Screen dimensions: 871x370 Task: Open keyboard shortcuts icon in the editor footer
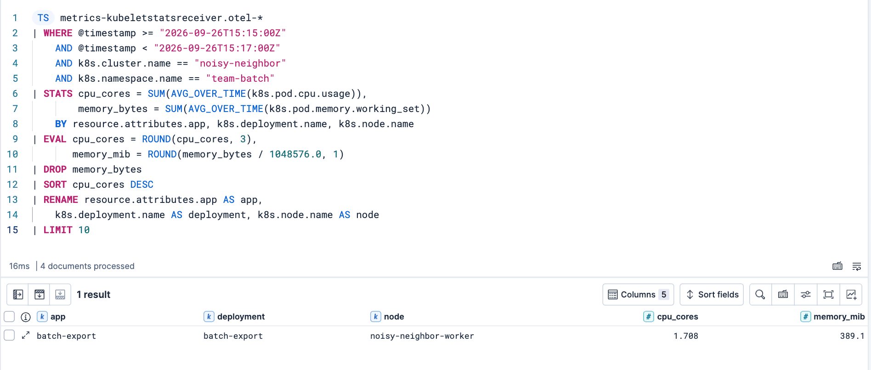coord(837,266)
